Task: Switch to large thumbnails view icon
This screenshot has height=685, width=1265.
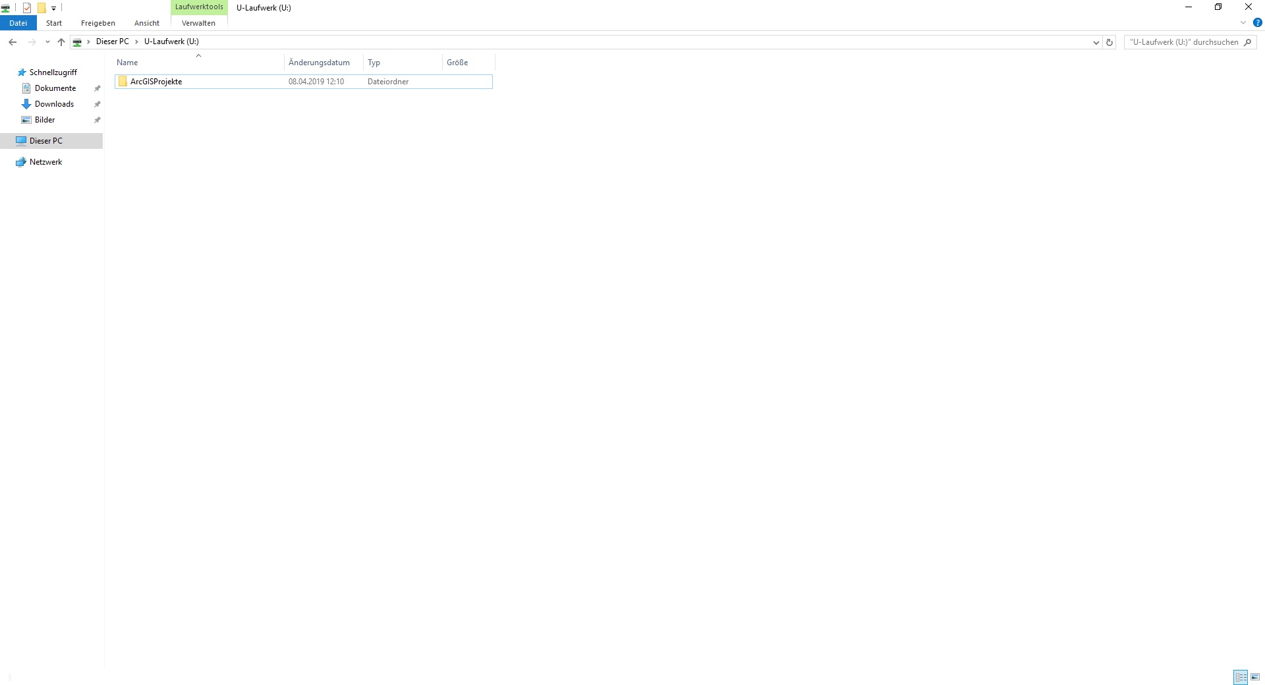Action: click(x=1255, y=677)
